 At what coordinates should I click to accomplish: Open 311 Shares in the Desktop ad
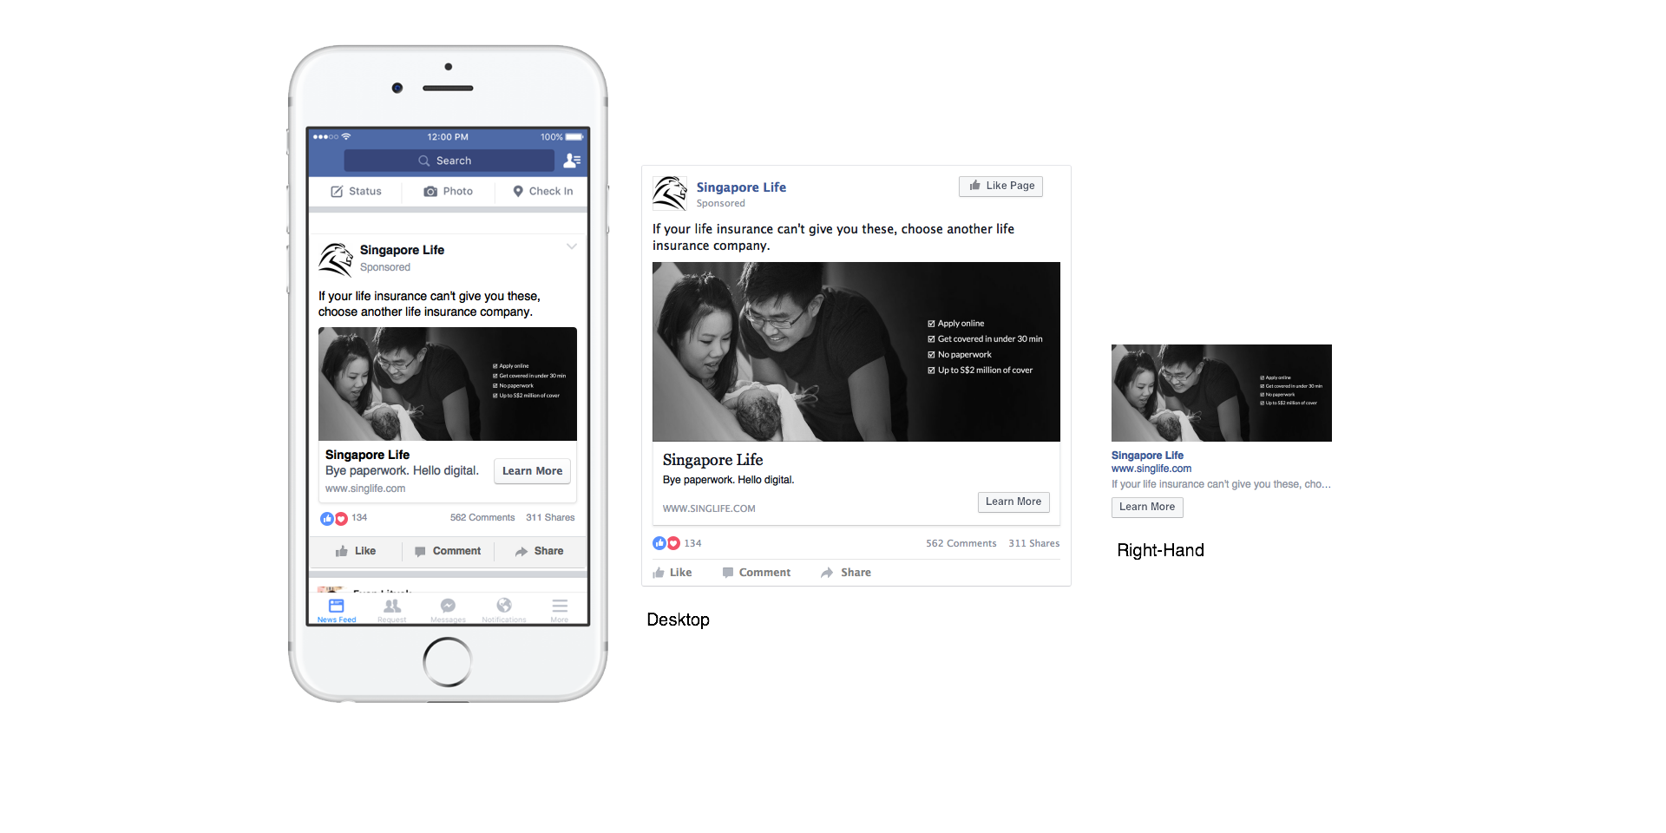(x=1034, y=543)
